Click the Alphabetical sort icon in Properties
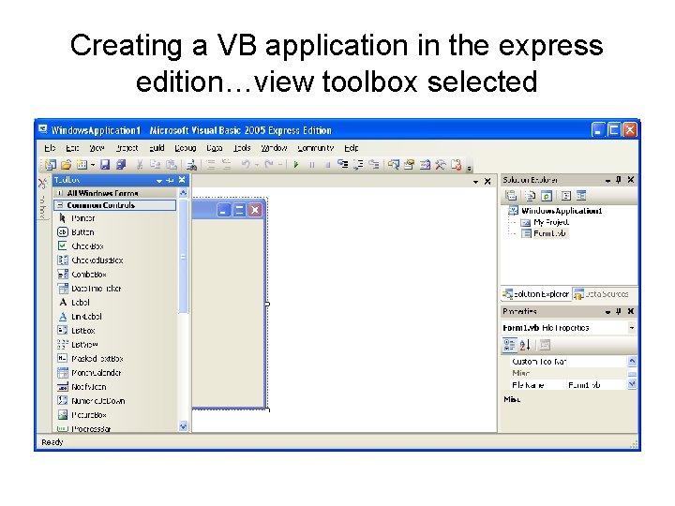Image resolution: width=675 pixels, height=506 pixels. tap(525, 345)
